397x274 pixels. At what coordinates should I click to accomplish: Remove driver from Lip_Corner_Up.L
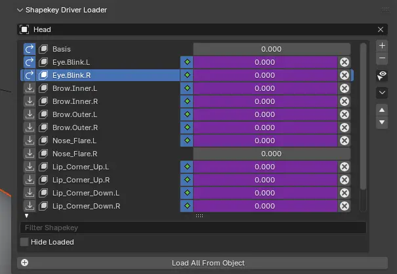[x=345, y=167]
